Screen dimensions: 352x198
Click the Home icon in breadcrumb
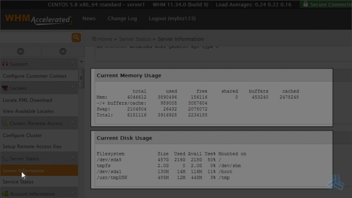(94, 39)
